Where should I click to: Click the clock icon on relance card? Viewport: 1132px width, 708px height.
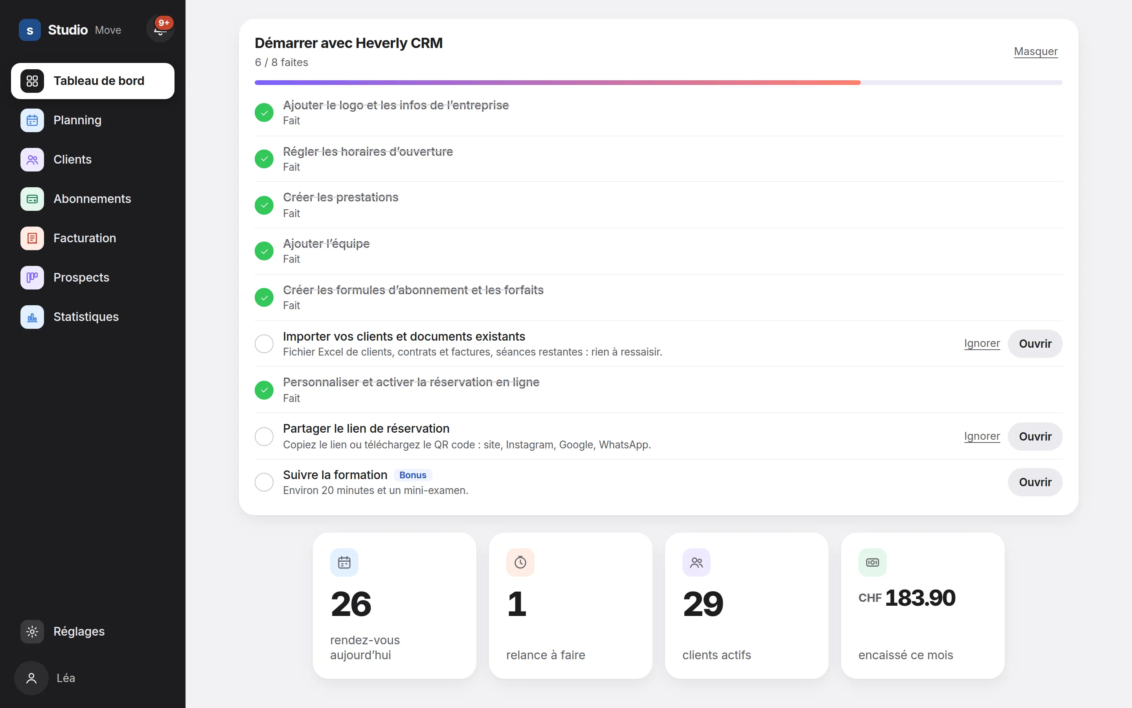(520, 562)
